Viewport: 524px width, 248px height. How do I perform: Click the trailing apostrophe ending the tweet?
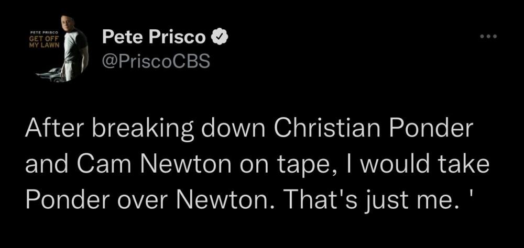[x=475, y=197]
